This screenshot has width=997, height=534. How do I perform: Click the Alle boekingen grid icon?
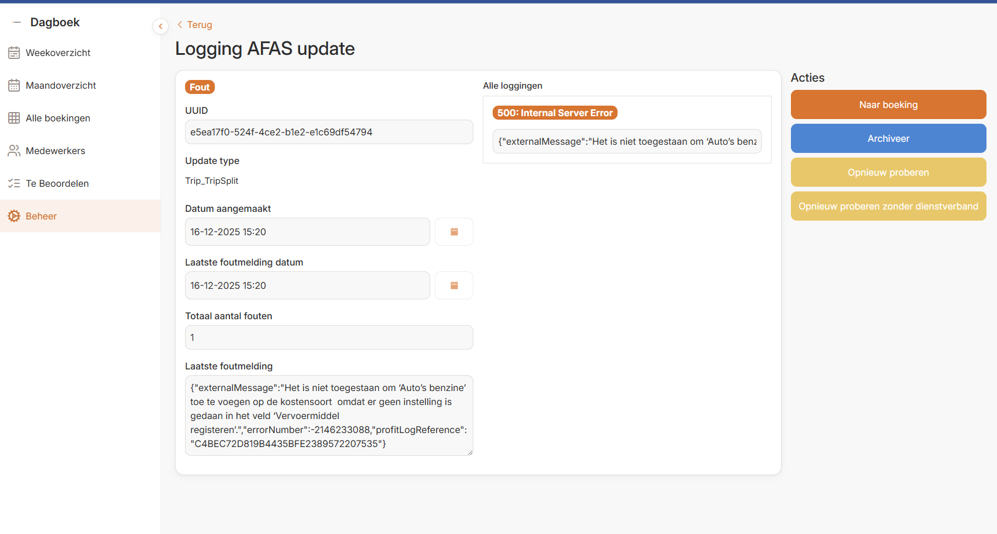click(x=14, y=118)
